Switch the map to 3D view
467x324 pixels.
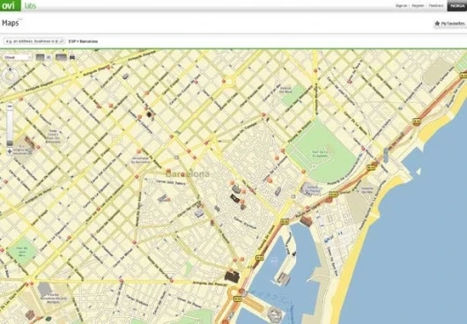(x=49, y=57)
